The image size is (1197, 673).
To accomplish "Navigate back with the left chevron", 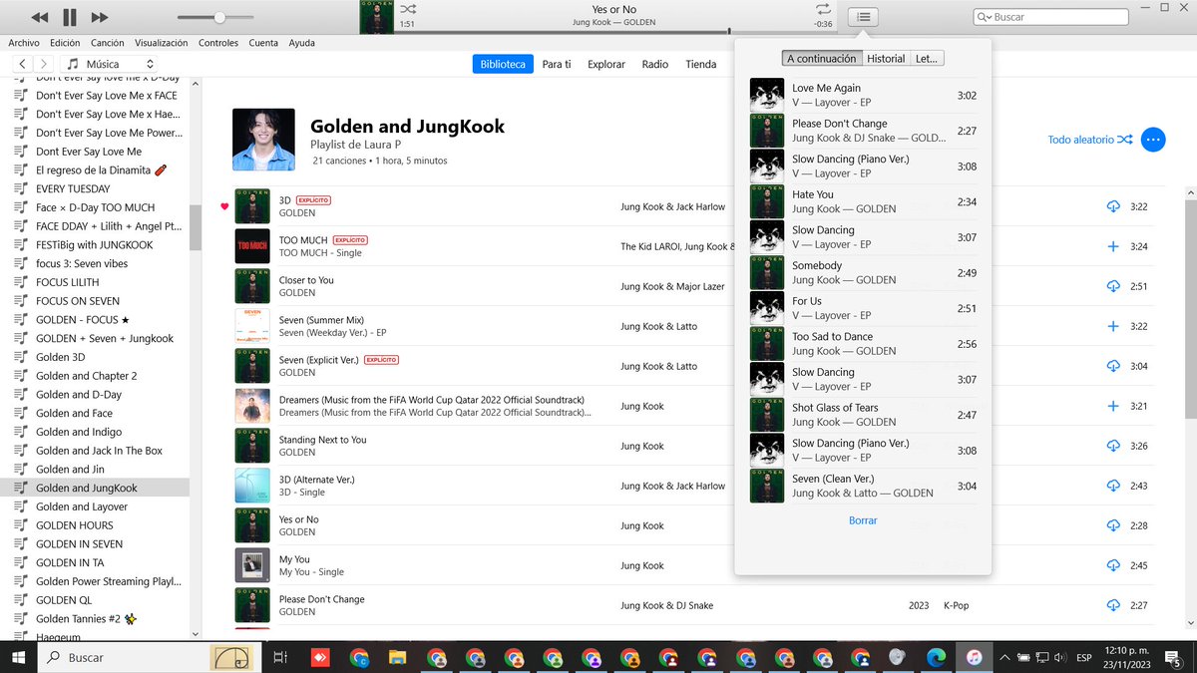I will pyautogui.click(x=23, y=64).
